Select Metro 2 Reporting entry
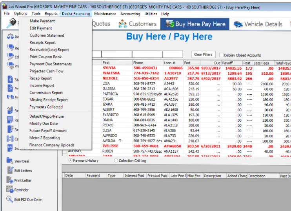 point(45,138)
